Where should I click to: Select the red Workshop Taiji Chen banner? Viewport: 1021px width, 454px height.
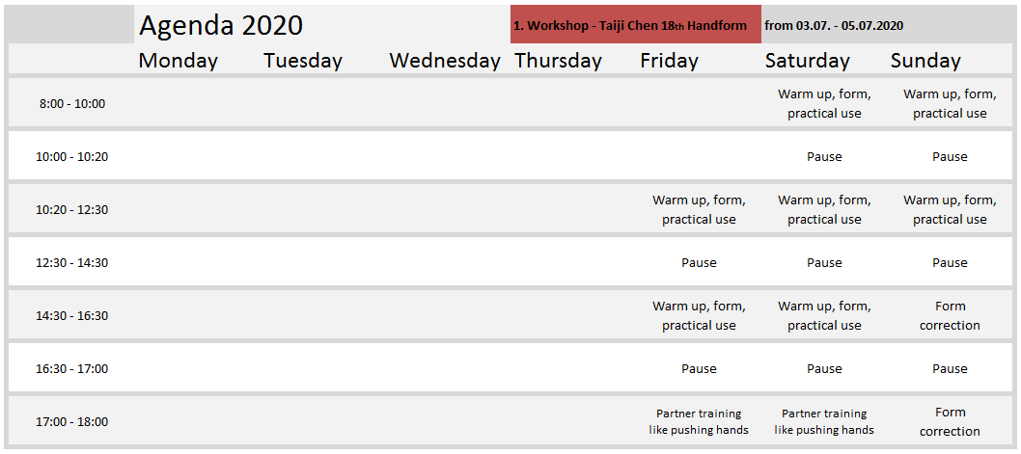[x=636, y=24]
